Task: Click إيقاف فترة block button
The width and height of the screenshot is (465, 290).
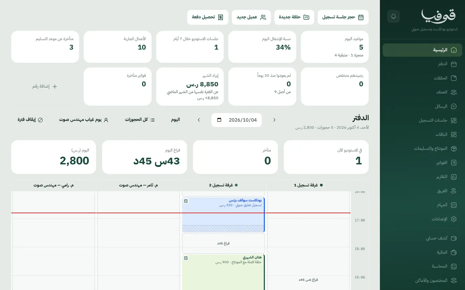Action: [x=30, y=120]
